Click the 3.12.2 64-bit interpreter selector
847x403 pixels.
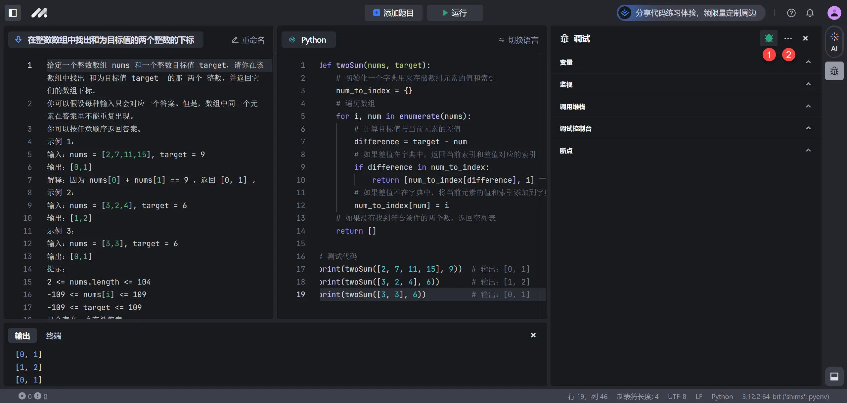(785, 396)
